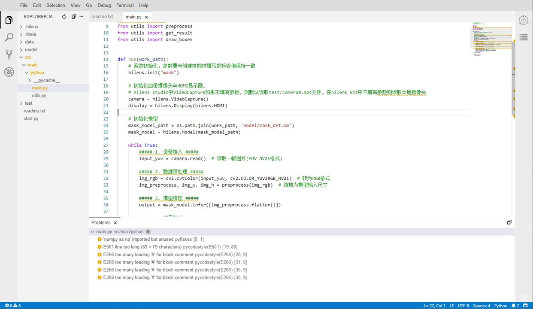Open utils.py in the file tree
This screenshot has height=309, width=533.
(x=39, y=96)
